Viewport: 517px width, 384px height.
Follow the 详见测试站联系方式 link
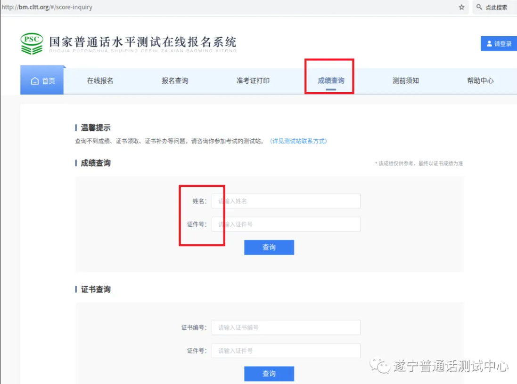(298, 141)
